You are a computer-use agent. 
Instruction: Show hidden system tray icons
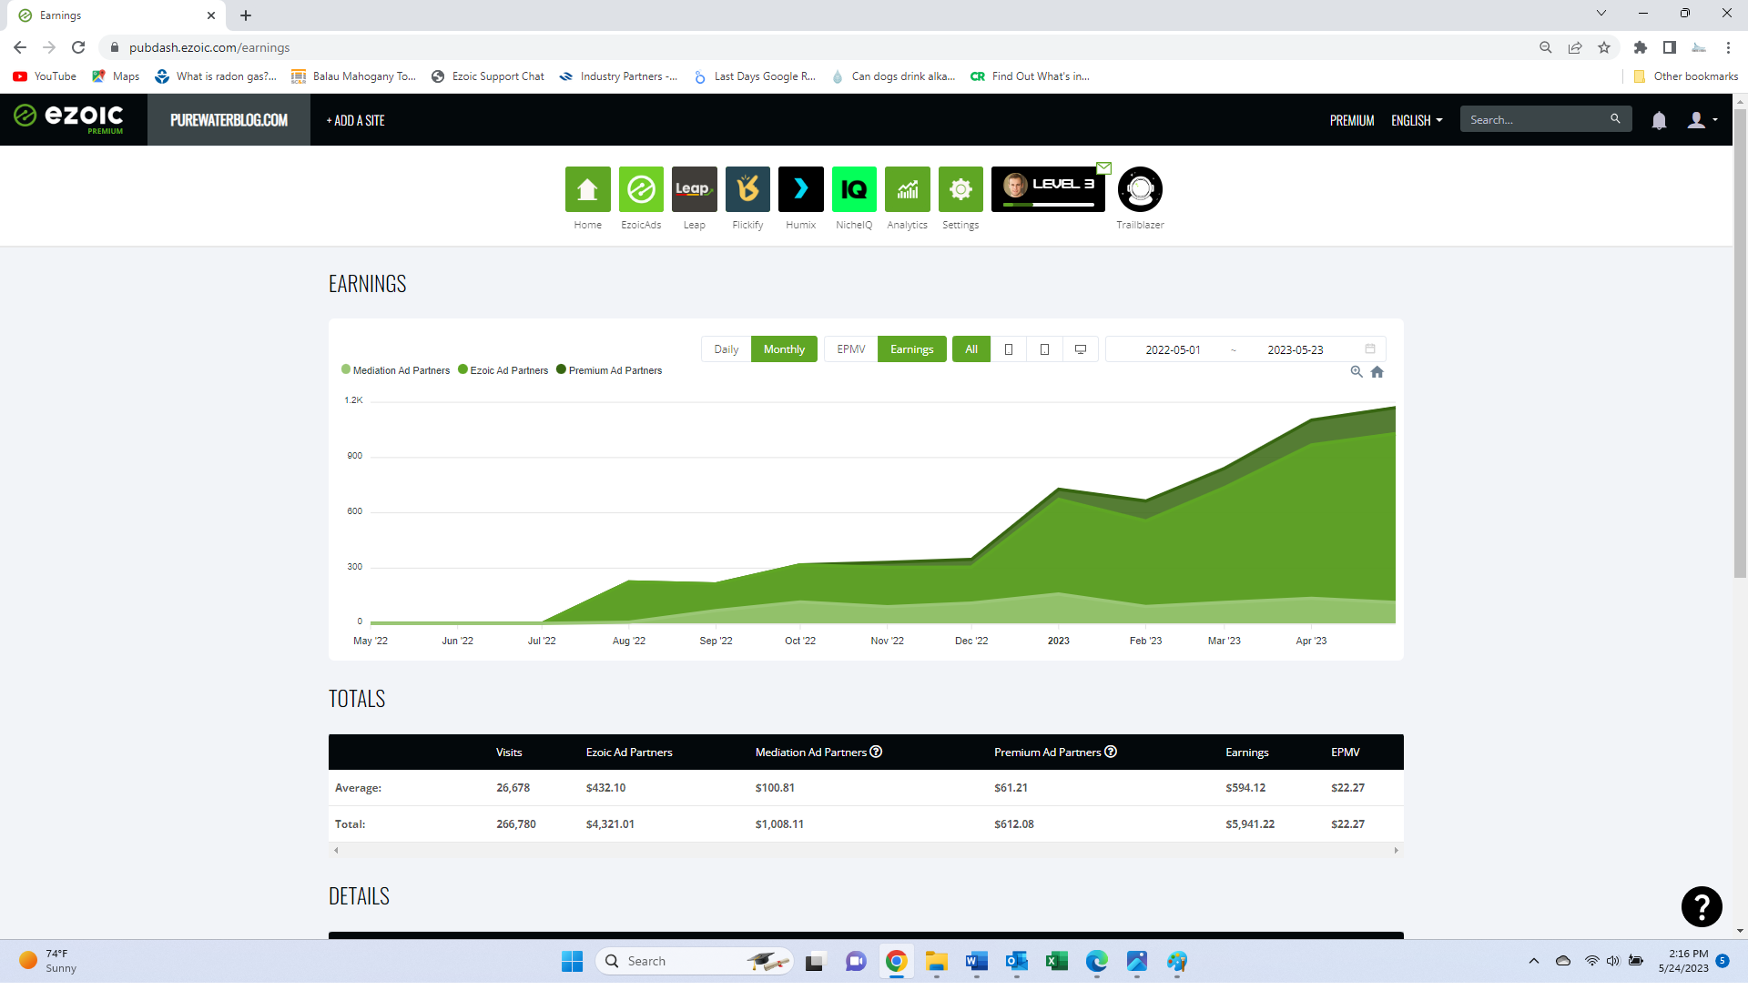click(1534, 962)
